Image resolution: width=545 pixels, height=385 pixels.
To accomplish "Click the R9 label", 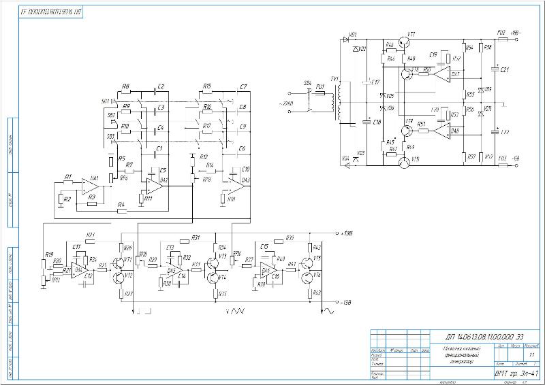I will point(126,107).
